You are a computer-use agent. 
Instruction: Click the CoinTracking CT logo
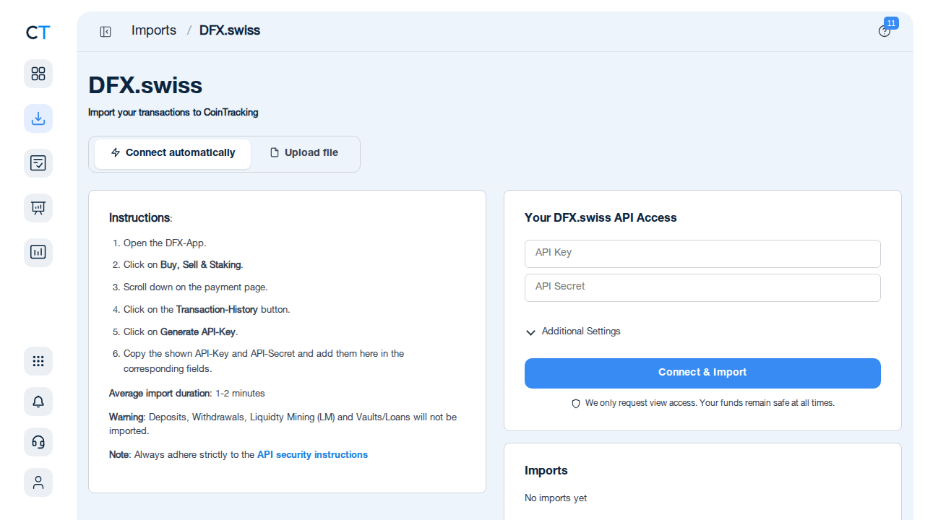coord(38,32)
